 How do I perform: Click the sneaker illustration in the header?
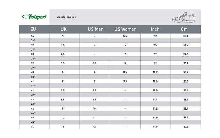coord(183,17)
